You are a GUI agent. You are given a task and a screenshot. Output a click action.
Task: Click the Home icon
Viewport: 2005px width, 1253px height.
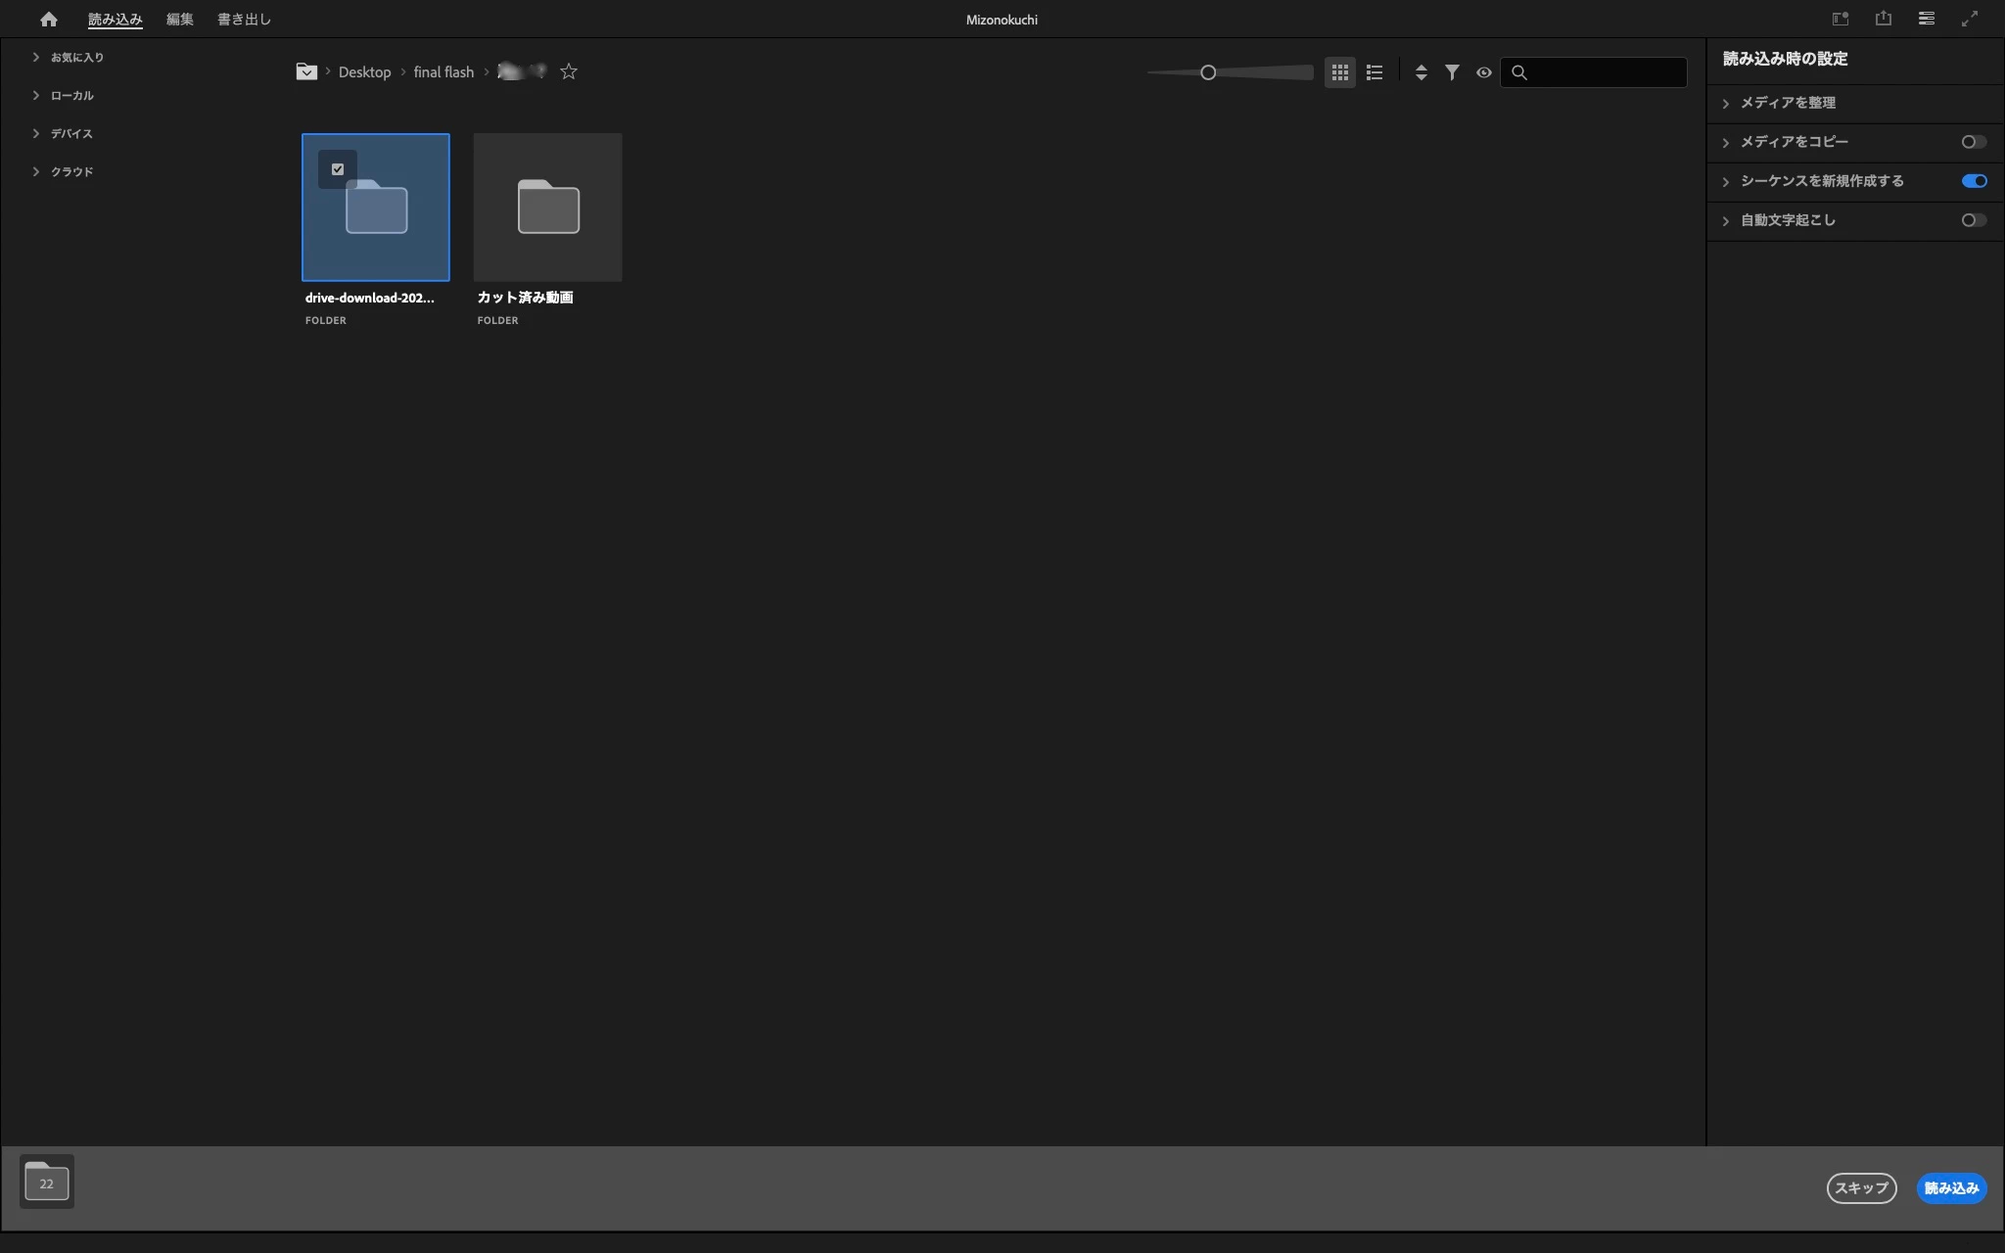tap(49, 20)
